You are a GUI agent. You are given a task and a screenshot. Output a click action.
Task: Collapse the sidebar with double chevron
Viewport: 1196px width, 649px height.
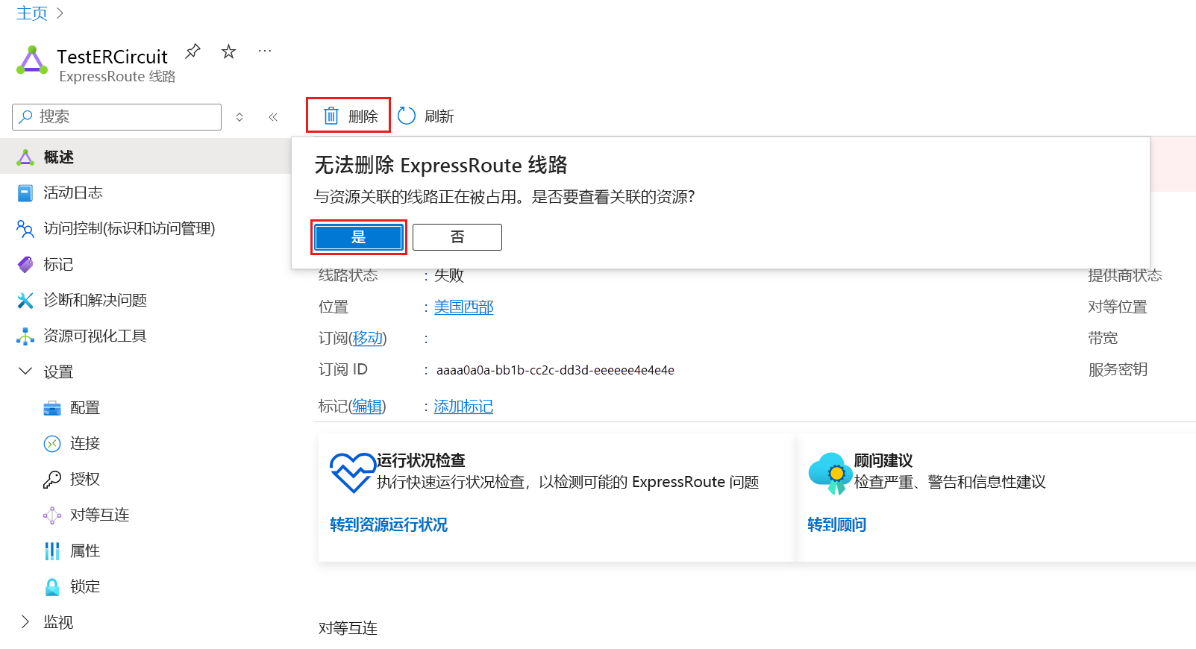(x=273, y=117)
